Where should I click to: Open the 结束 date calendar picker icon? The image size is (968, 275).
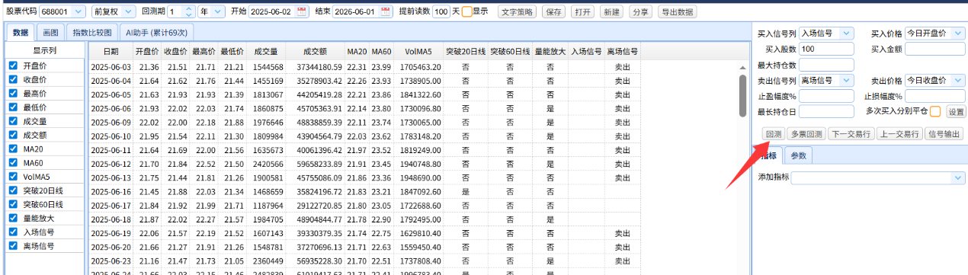386,12
